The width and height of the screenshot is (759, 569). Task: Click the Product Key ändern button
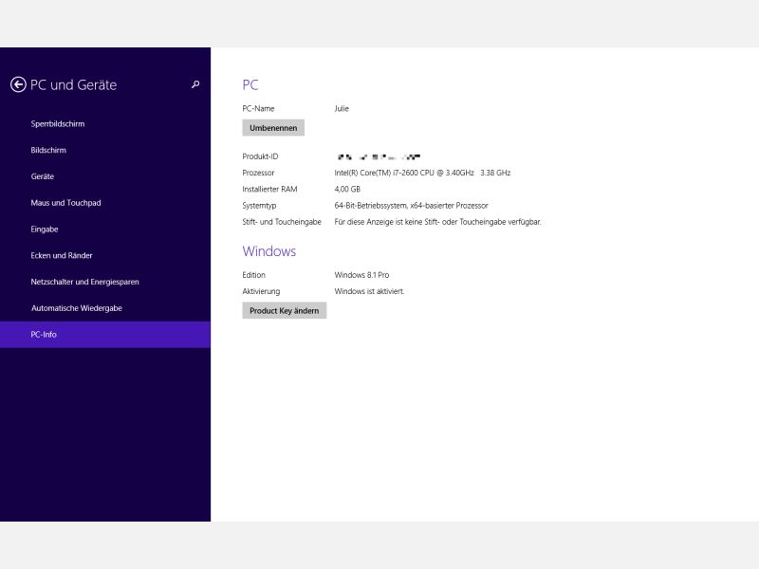coord(284,311)
